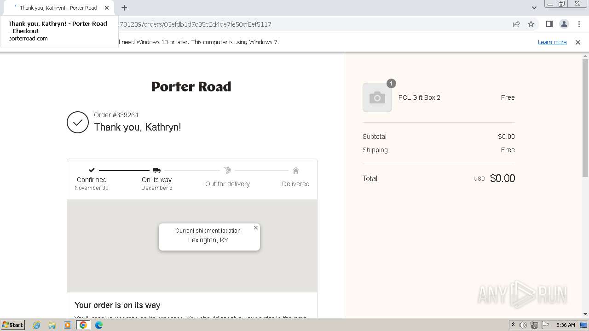The height and width of the screenshot is (331, 589).
Task: Click the On its way truck icon
Action: click(157, 170)
